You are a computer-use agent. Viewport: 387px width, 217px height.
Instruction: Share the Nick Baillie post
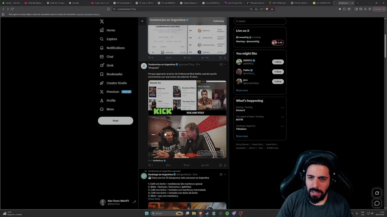click(x=225, y=165)
